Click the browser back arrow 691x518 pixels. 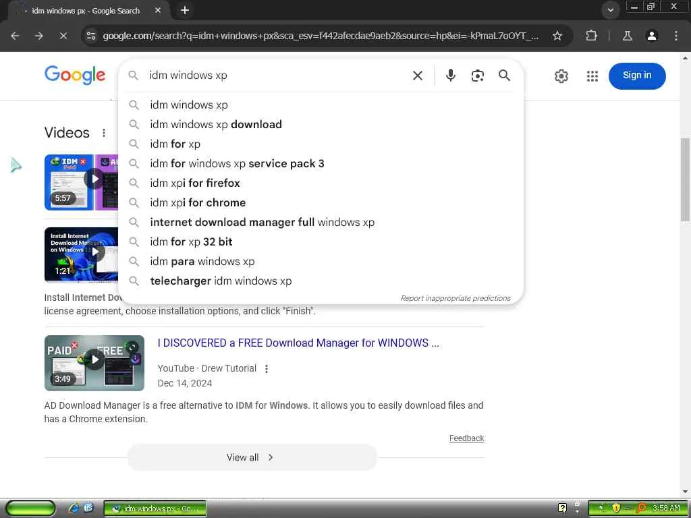[15, 36]
